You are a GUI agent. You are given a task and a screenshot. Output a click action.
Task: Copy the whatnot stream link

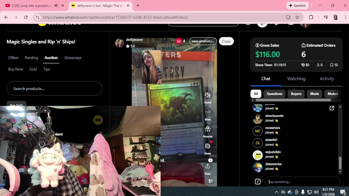pos(226,41)
